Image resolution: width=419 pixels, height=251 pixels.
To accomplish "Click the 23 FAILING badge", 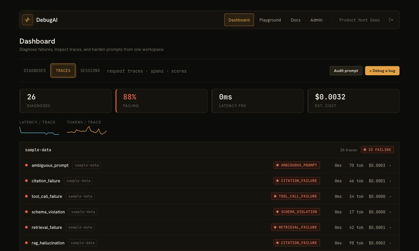I will (x=377, y=150).
